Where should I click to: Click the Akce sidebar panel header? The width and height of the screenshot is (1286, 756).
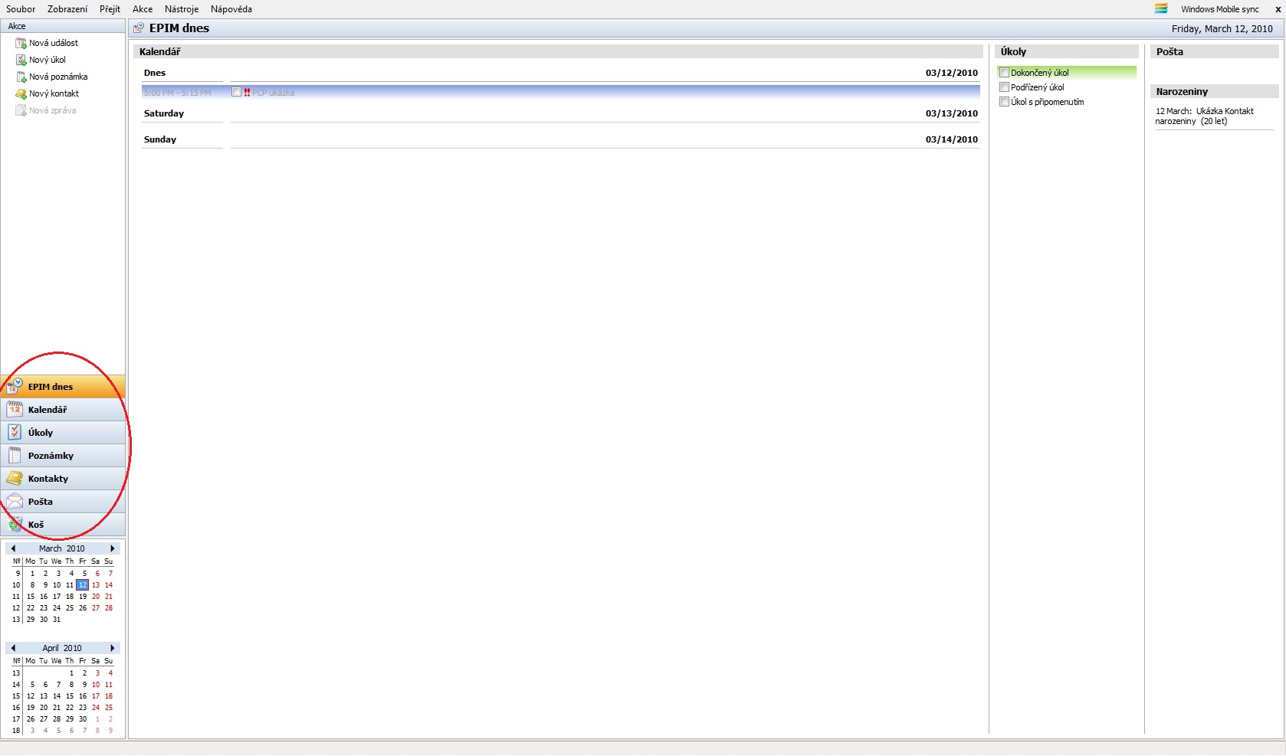pos(63,26)
